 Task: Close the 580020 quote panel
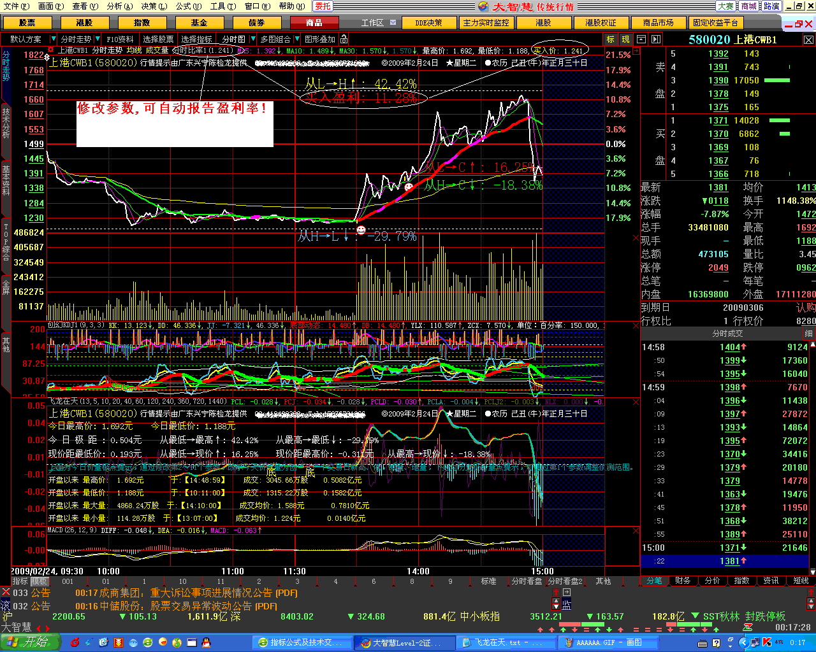click(808, 39)
